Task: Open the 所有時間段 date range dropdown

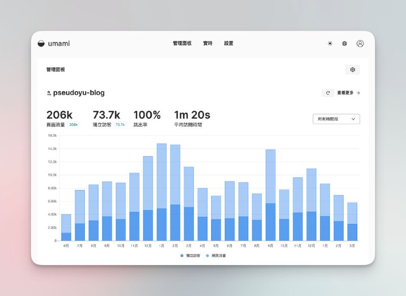Action: [336, 119]
